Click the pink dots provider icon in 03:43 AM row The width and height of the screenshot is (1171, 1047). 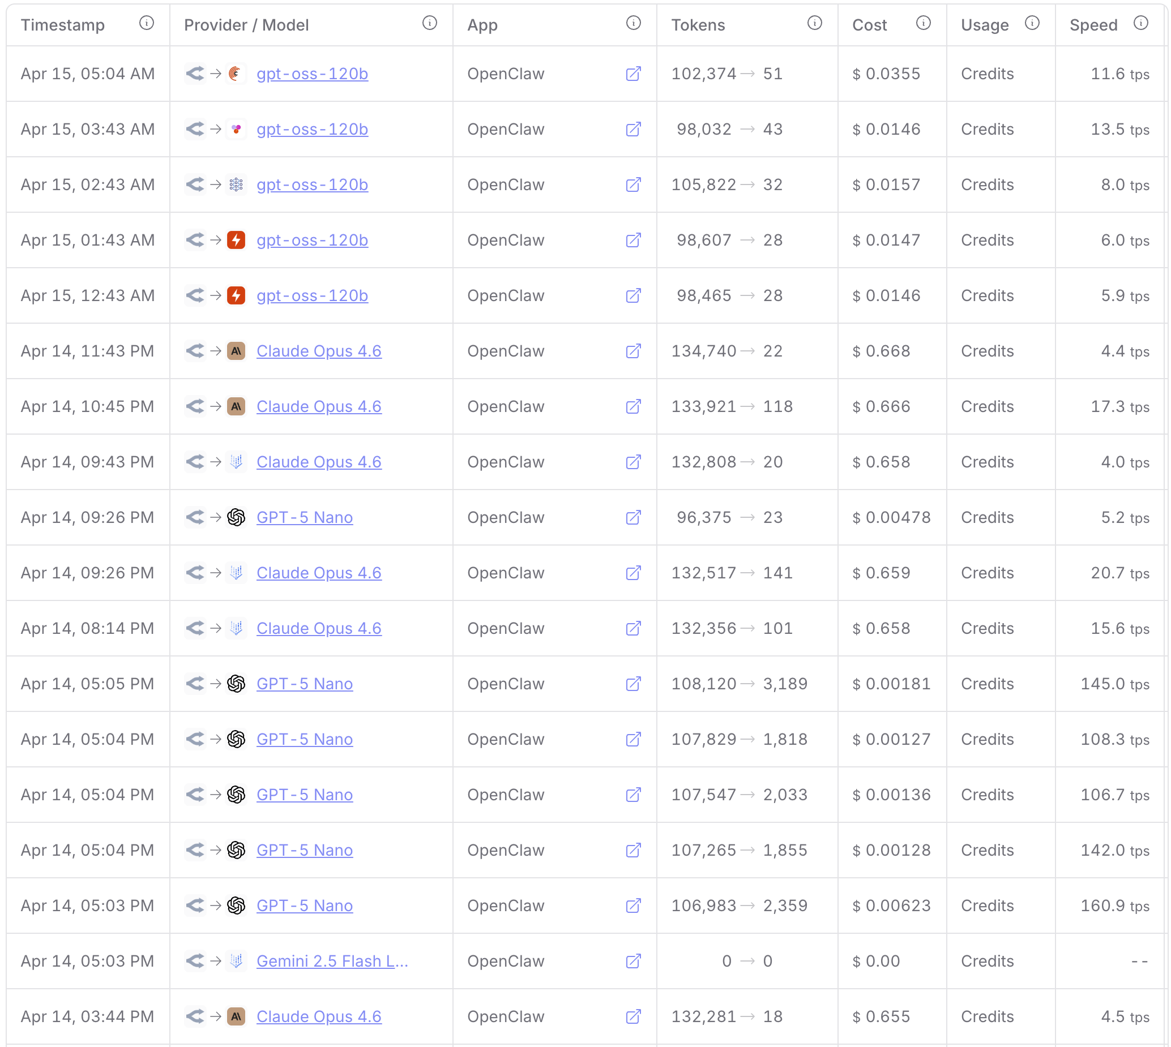click(236, 129)
